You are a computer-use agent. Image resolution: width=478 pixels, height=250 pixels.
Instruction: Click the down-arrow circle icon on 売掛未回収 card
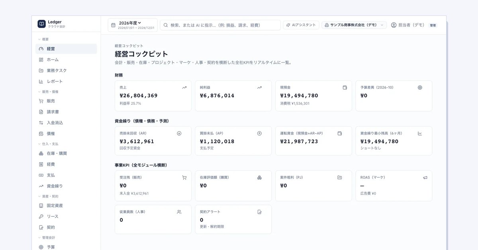coord(179,133)
